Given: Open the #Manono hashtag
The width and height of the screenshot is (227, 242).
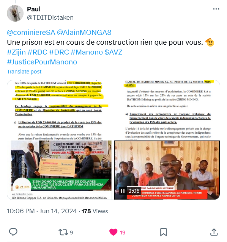Looking at the screenshot, I should click(x=87, y=52).
